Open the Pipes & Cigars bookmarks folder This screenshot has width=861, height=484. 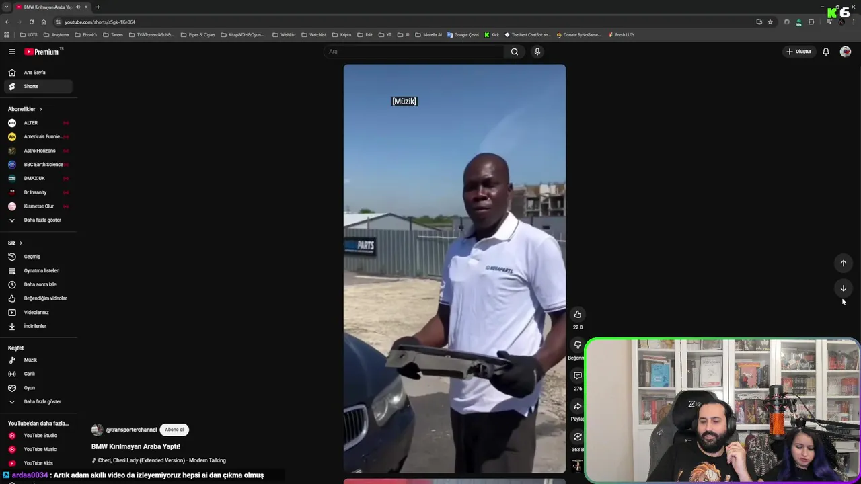pos(198,34)
